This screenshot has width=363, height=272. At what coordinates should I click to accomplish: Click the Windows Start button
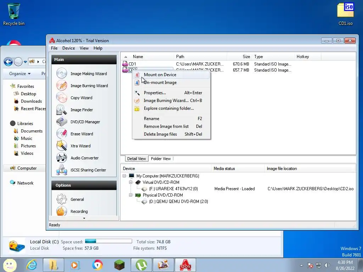[x=10, y=265]
